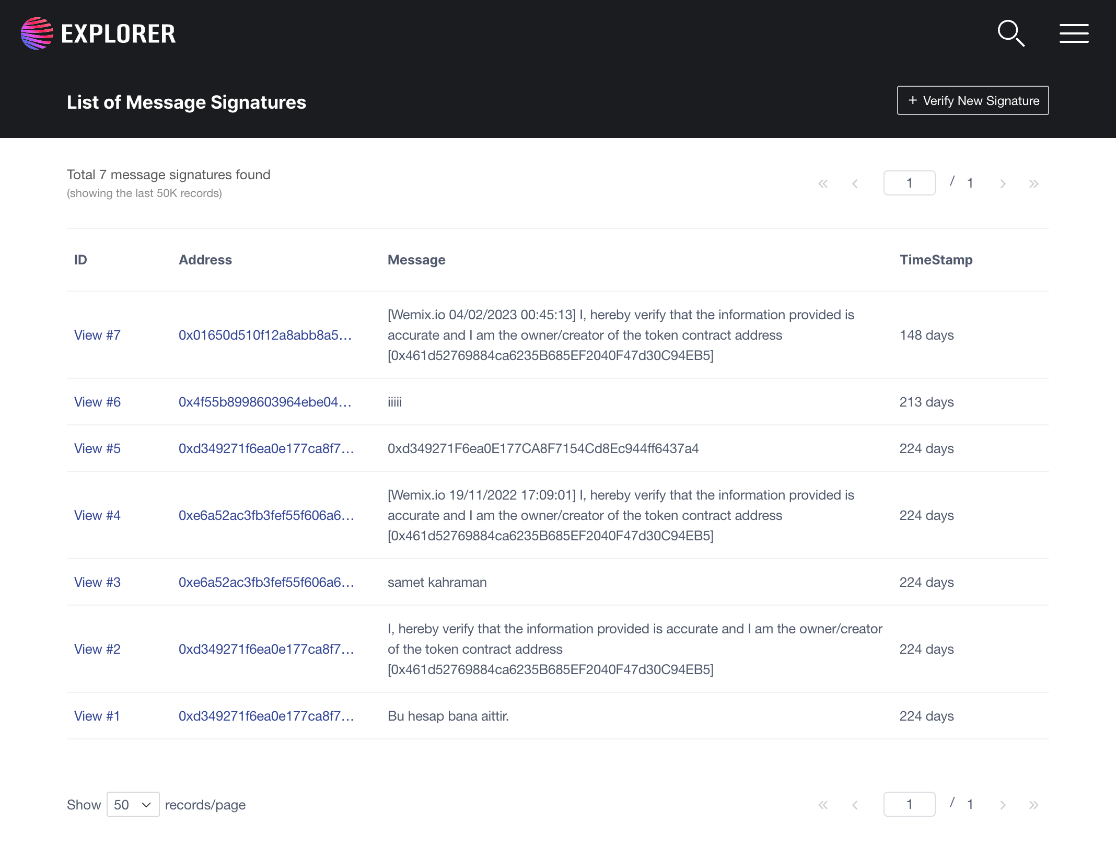Open View #4 signature link
The height and width of the screenshot is (857, 1116).
pyautogui.click(x=97, y=515)
